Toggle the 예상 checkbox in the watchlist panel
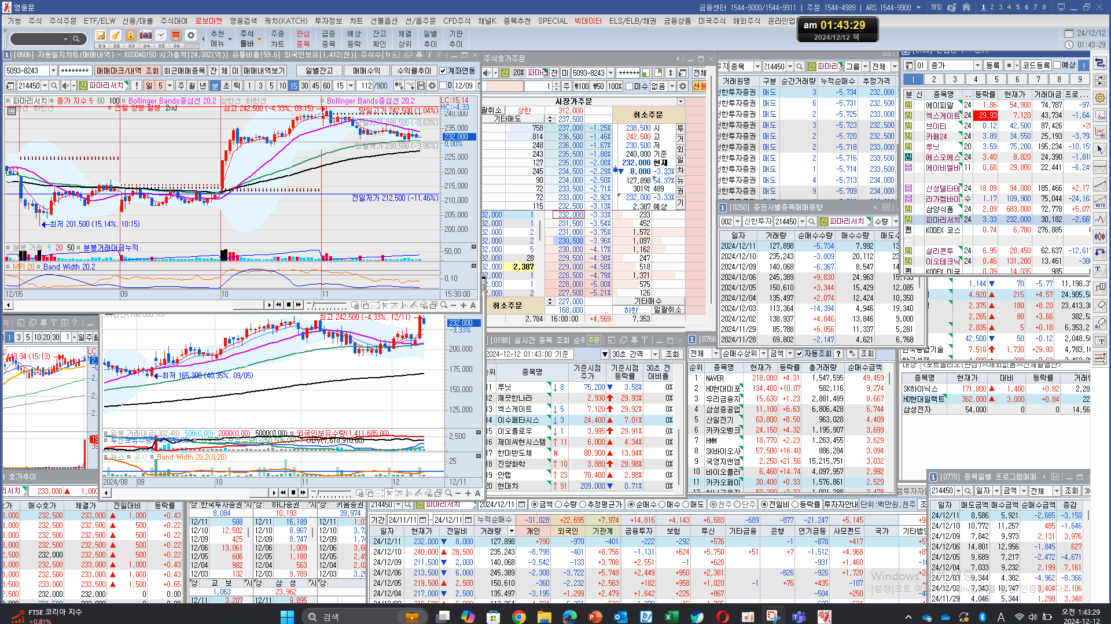The image size is (1111, 624). (x=1057, y=65)
